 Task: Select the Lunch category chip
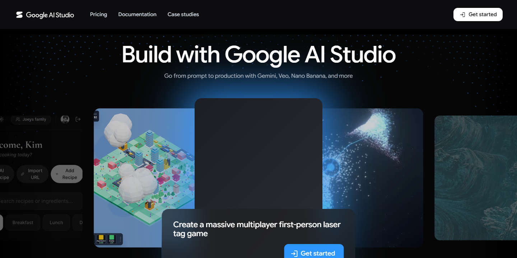pyautogui.click(x=56, y=223)
